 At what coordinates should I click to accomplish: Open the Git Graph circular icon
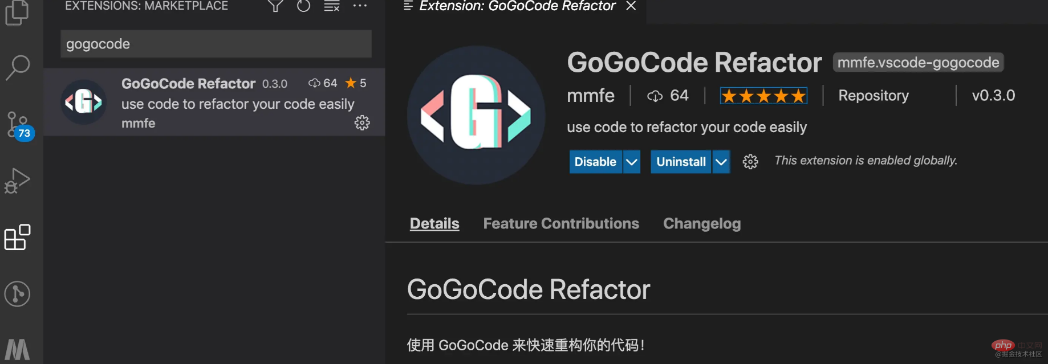(x=17, y=294)
